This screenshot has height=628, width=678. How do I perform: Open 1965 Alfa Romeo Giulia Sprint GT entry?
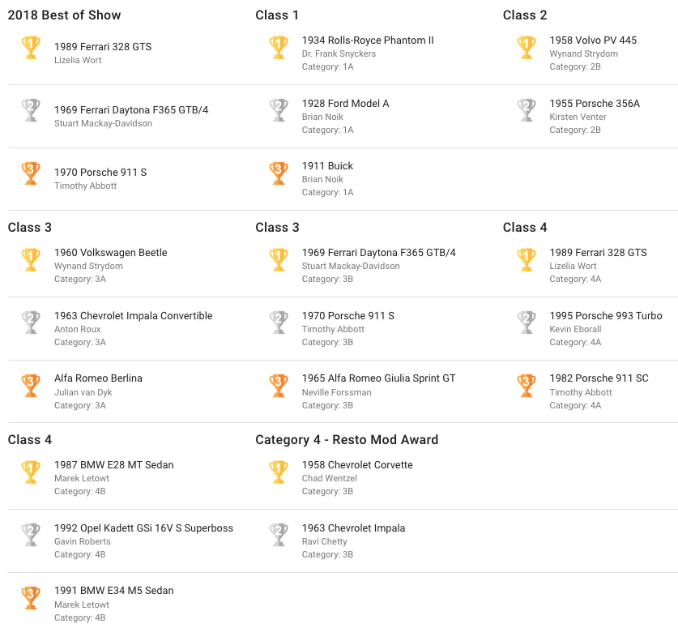coord(378,378)
